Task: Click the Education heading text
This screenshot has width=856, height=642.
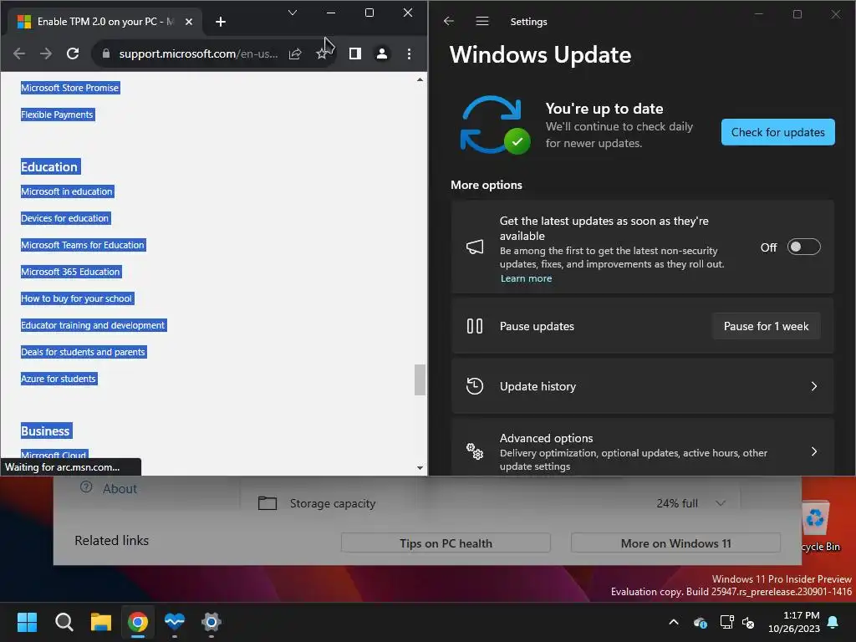Action: (x=50, y=167)
